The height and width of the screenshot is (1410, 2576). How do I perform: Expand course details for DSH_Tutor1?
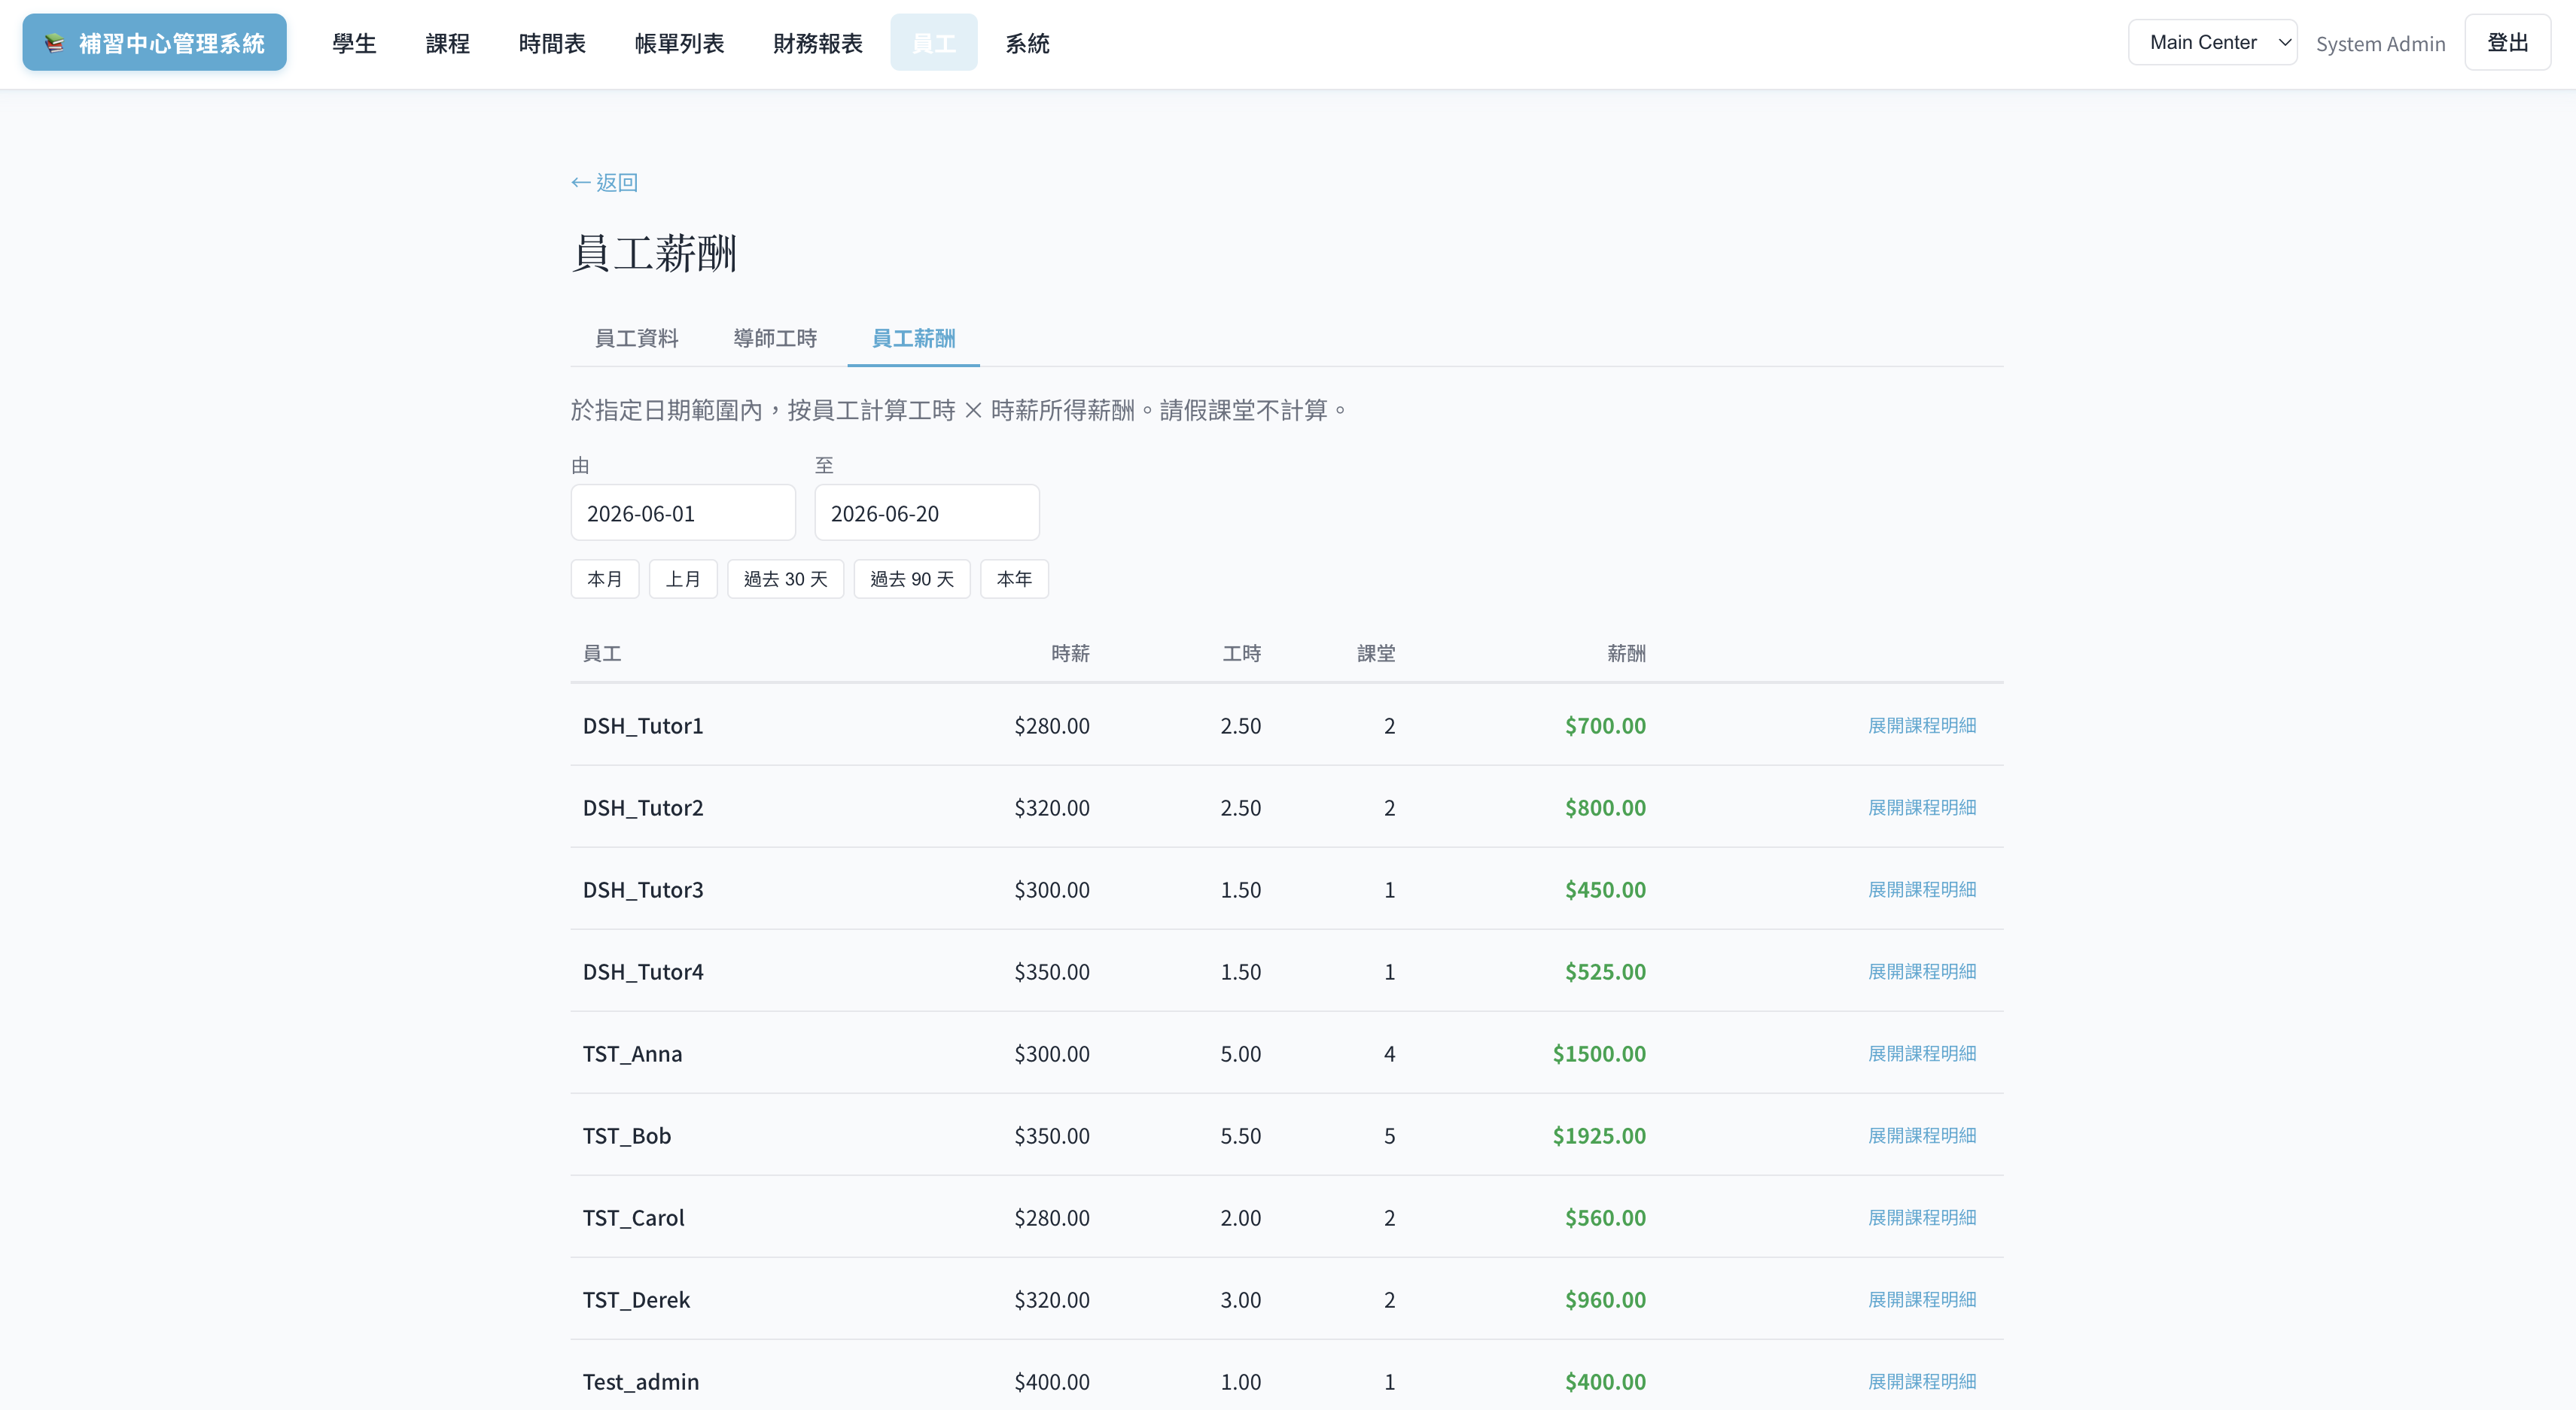pos(1921,725)
